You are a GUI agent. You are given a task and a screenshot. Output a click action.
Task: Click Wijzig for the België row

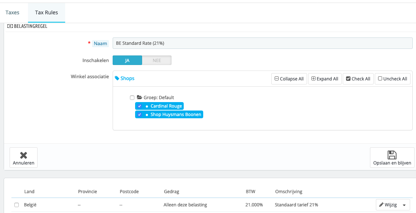pyautogui.click(x=388, y=205)
